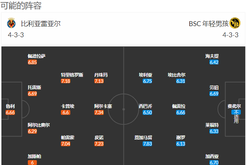Select goalkeeper 鲁利 on the pitch
This screenshot has height=165, width=246.
(x=10, y=106)
